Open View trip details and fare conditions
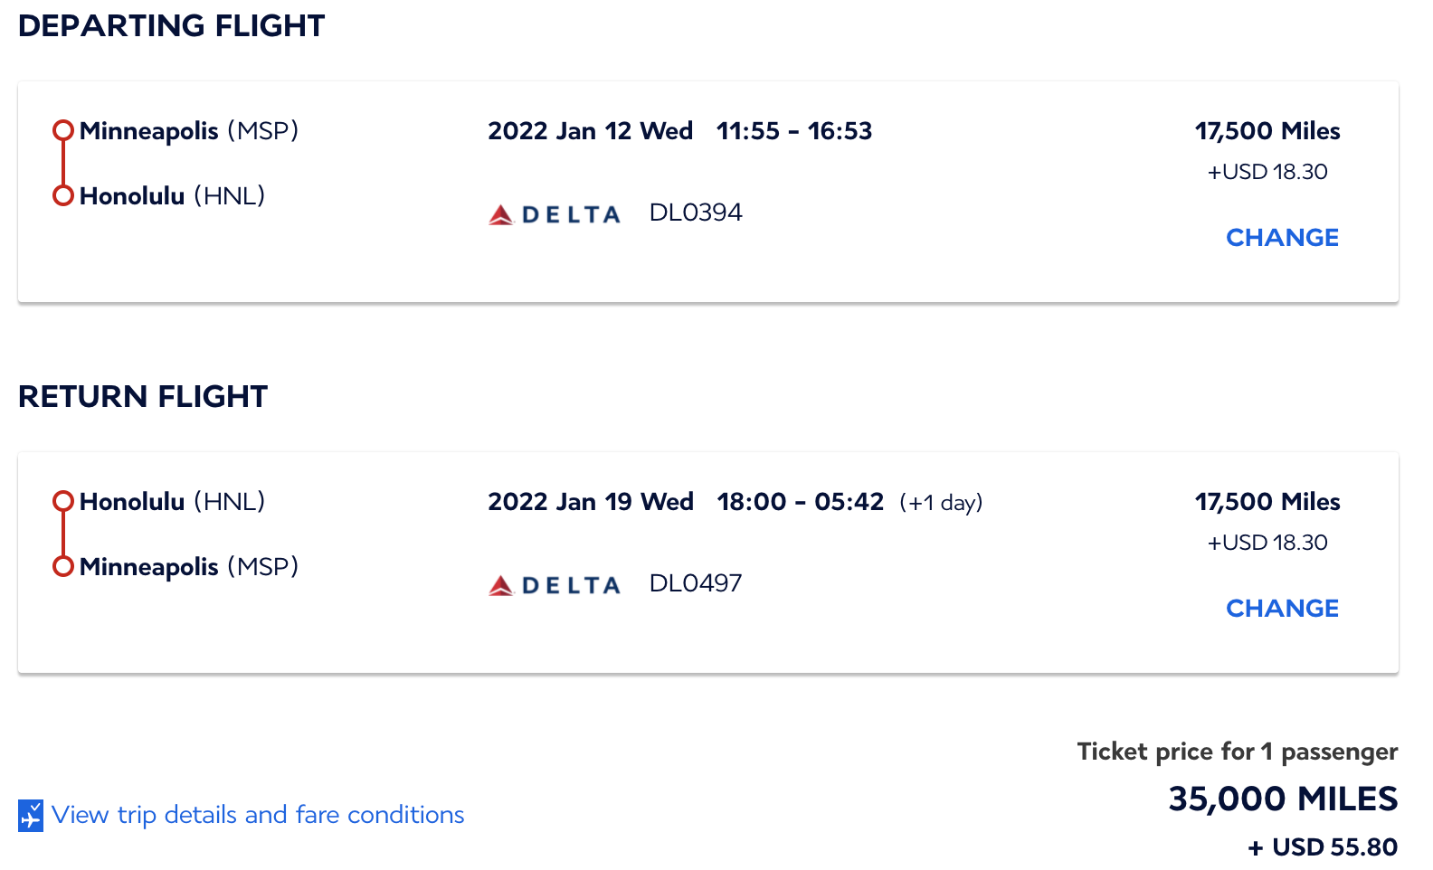Viewport: 1433px width, 870px height. (x=258, y=814)
